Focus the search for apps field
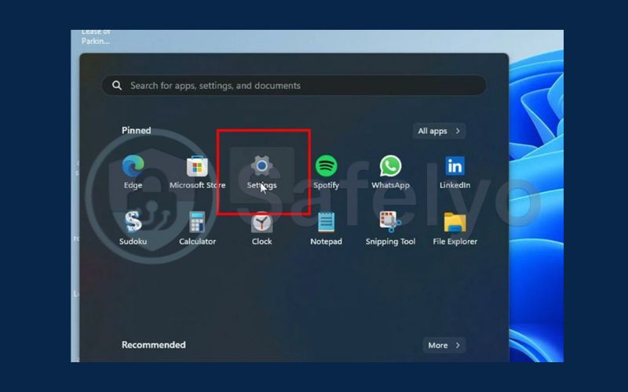The height and width of the screenshot is (392, 628). [294, 85]
